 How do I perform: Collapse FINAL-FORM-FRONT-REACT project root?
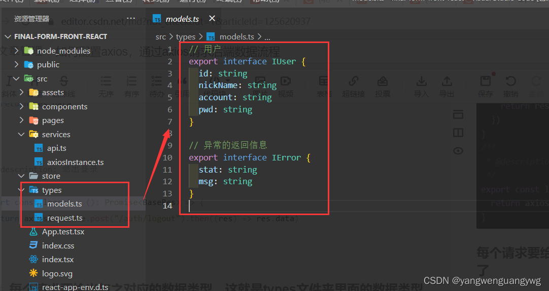coord(8,36)
